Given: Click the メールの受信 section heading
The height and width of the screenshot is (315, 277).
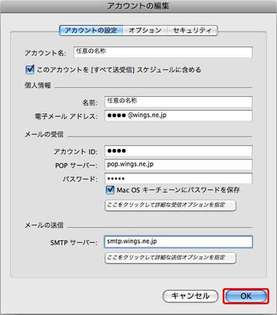Looking at the screenshot, I should coord(44,134).
